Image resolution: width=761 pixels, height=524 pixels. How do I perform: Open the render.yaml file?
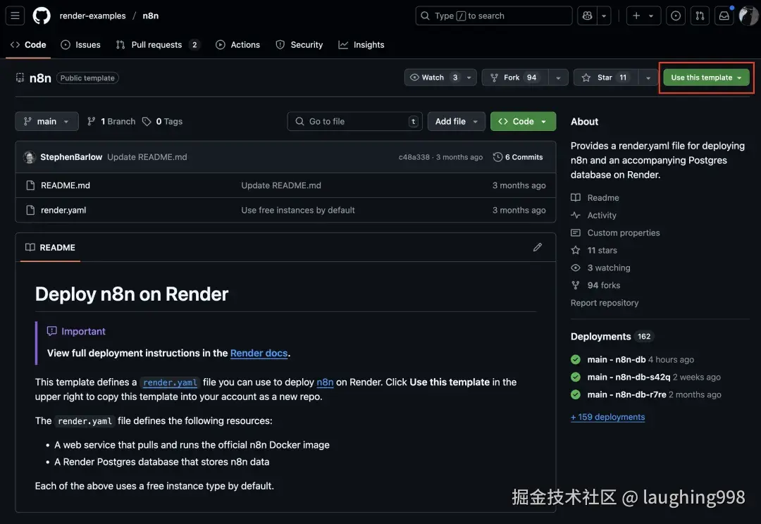63,210
